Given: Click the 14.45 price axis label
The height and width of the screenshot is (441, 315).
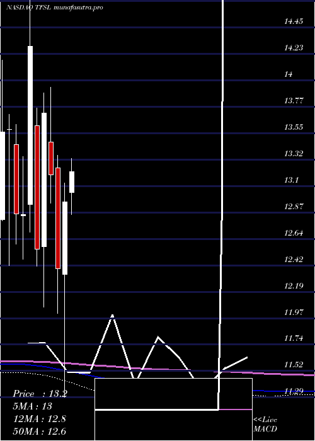Looking at the screenshot, I should [x=294, y=21].
